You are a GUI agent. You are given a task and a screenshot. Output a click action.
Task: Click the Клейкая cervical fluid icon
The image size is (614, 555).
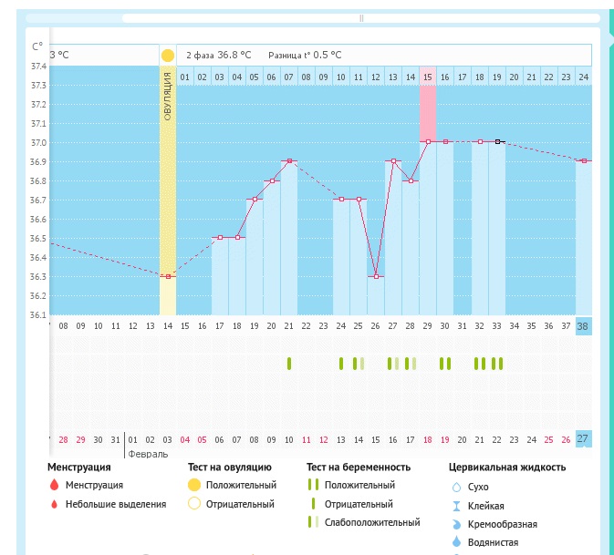[x=457, y=506]
